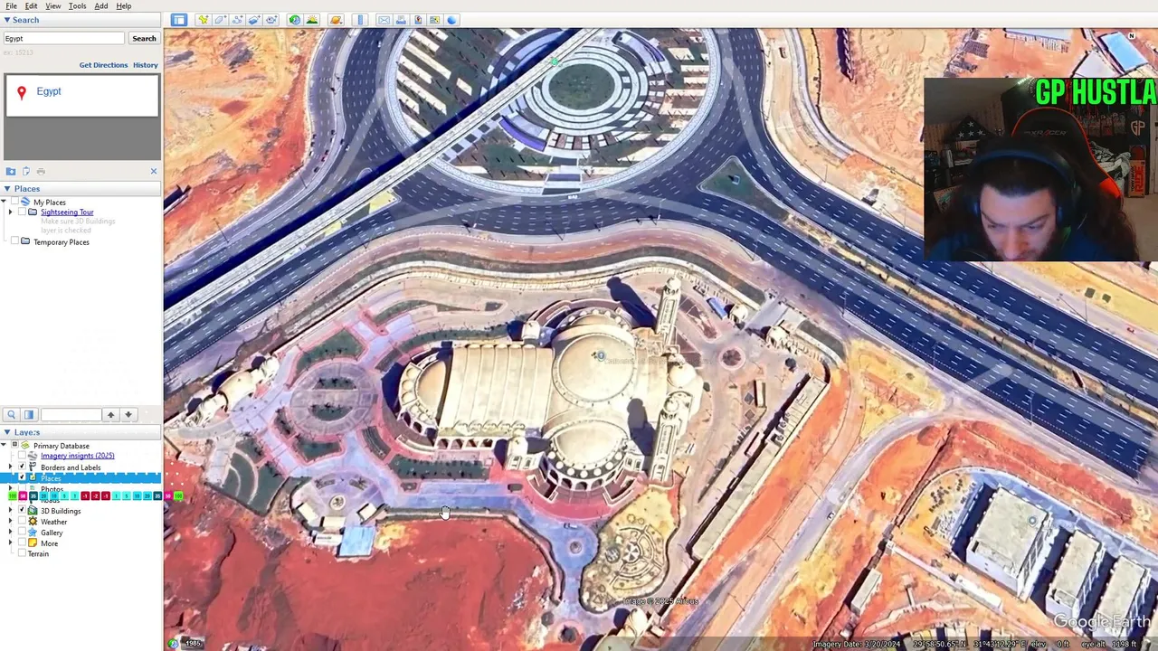This screenshot has height=651, width=1158.
Task: Click the Egypt red pin result icon
Action: point(21,92)
